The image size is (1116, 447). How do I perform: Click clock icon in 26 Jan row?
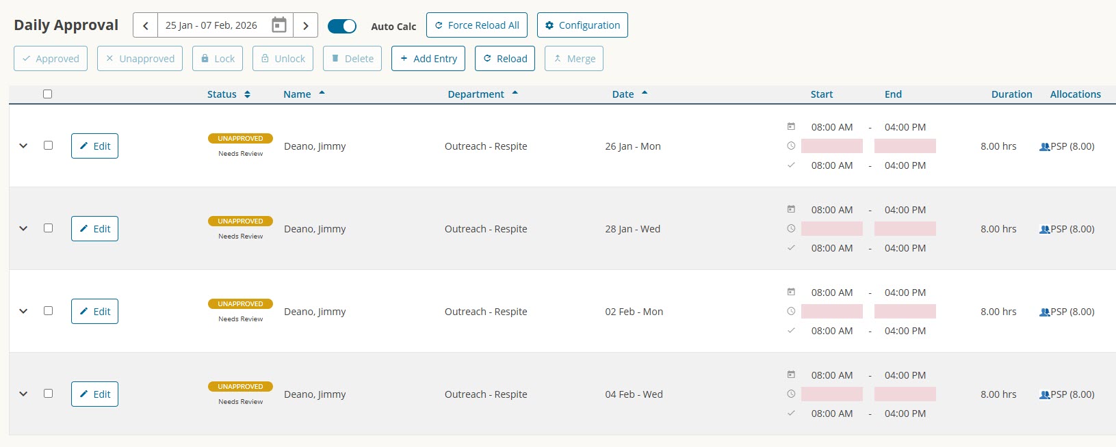tap(791, 146)
